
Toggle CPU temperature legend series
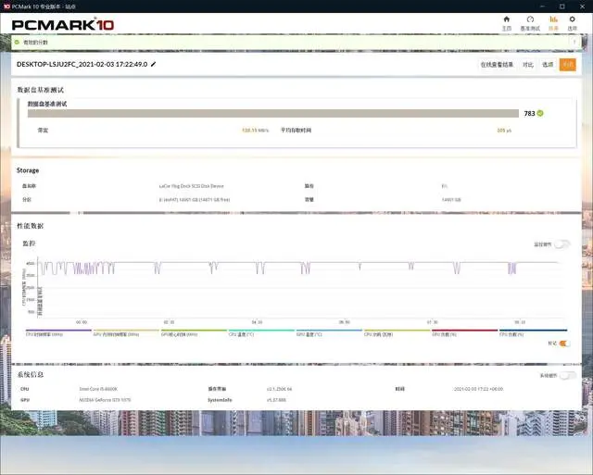point(261,332)
